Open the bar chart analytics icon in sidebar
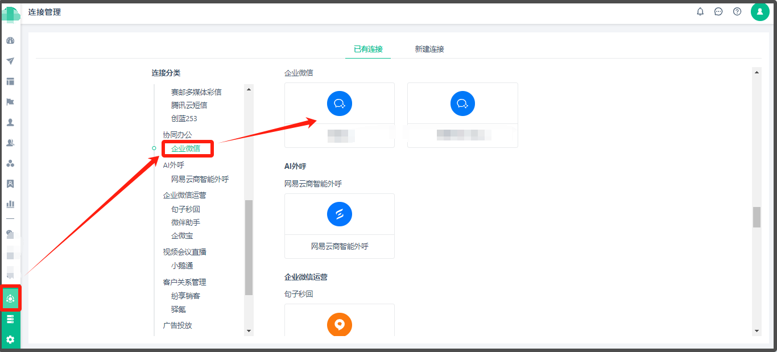Screen dimensions: 777x352 (x=10, y=204)
